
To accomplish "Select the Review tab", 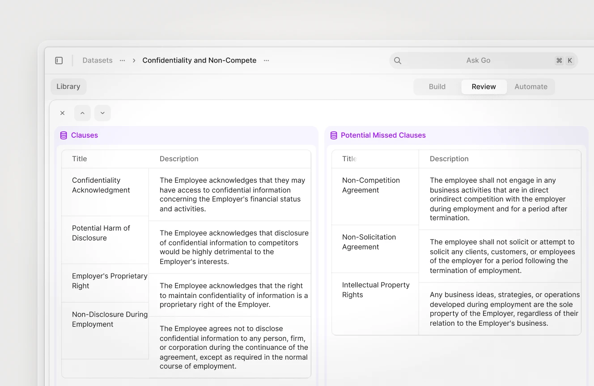I will (x=484, y=87).
